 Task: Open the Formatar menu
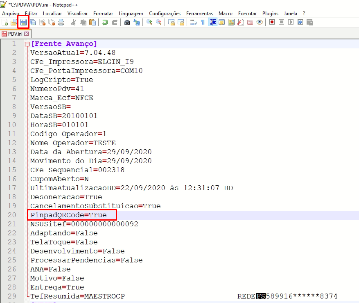(x=103, y=14)
